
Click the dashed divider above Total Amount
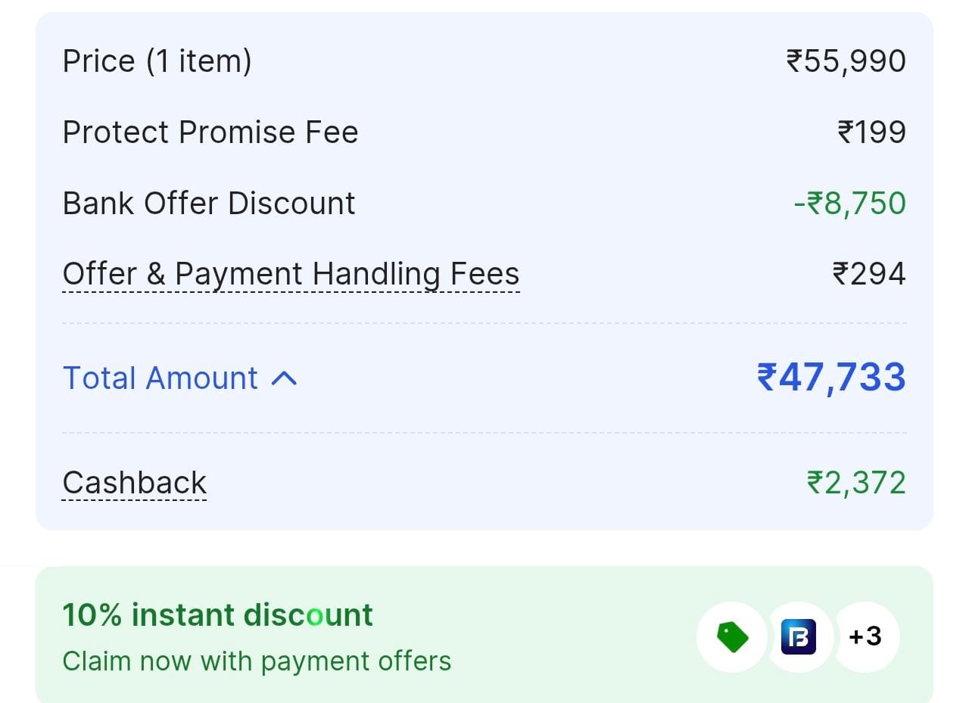(x=484, y=323)
